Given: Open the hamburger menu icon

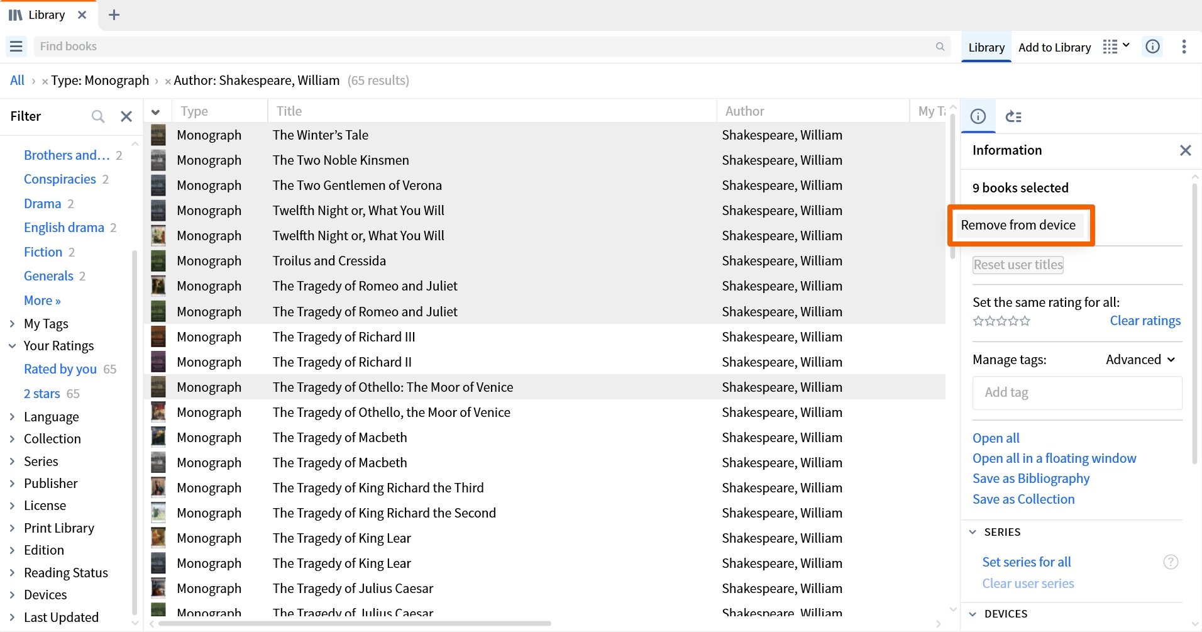Looking at the screenshot, I should click(x=16, y=47).
